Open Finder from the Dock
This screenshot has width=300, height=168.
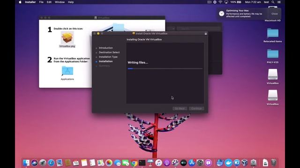tap(26, 163)
